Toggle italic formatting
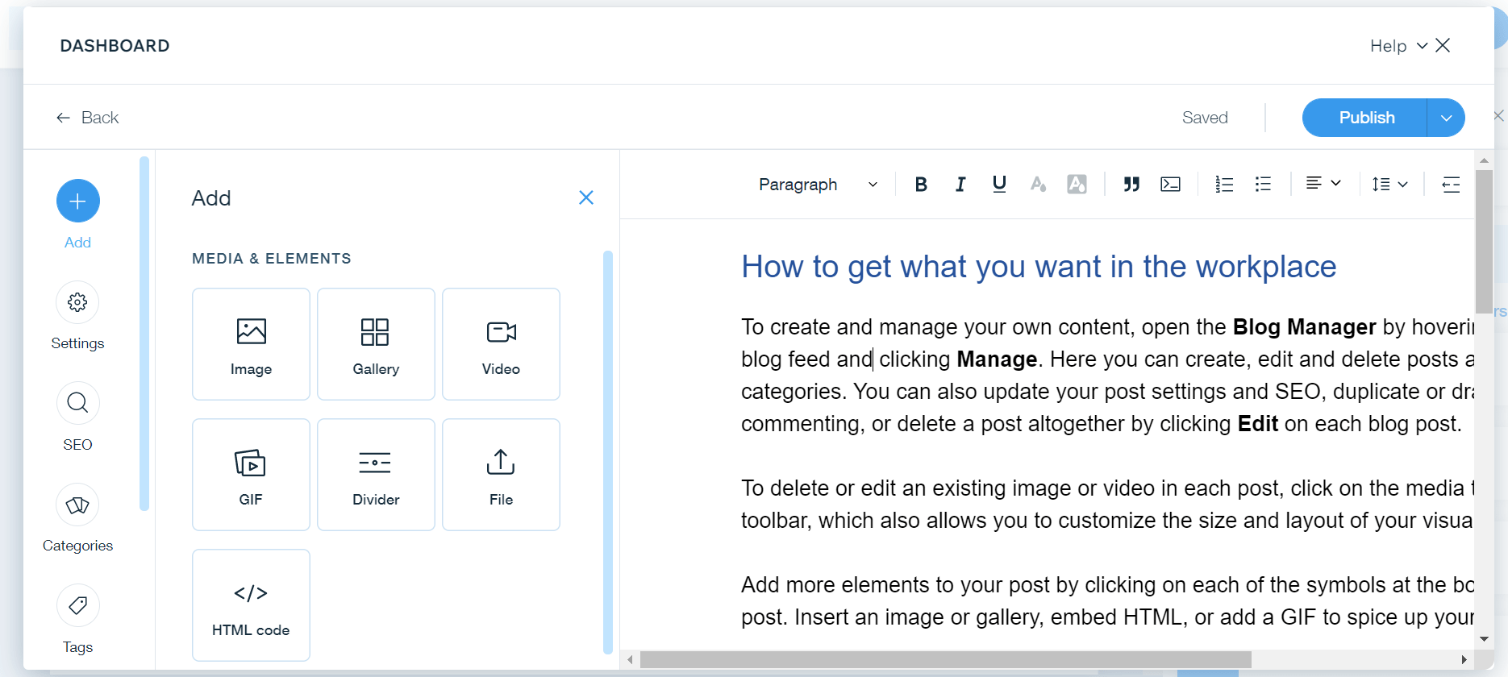This screenshot has width=1508, height=677. [960, 185]
